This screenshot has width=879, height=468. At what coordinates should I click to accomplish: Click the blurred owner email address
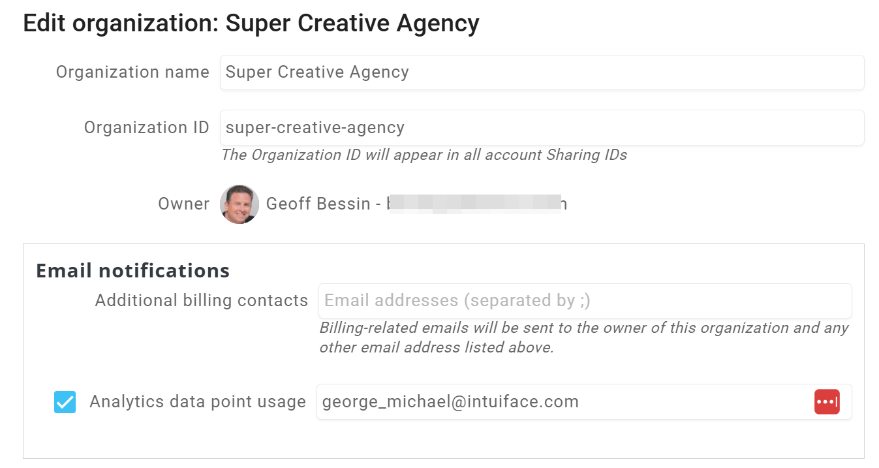476,204
